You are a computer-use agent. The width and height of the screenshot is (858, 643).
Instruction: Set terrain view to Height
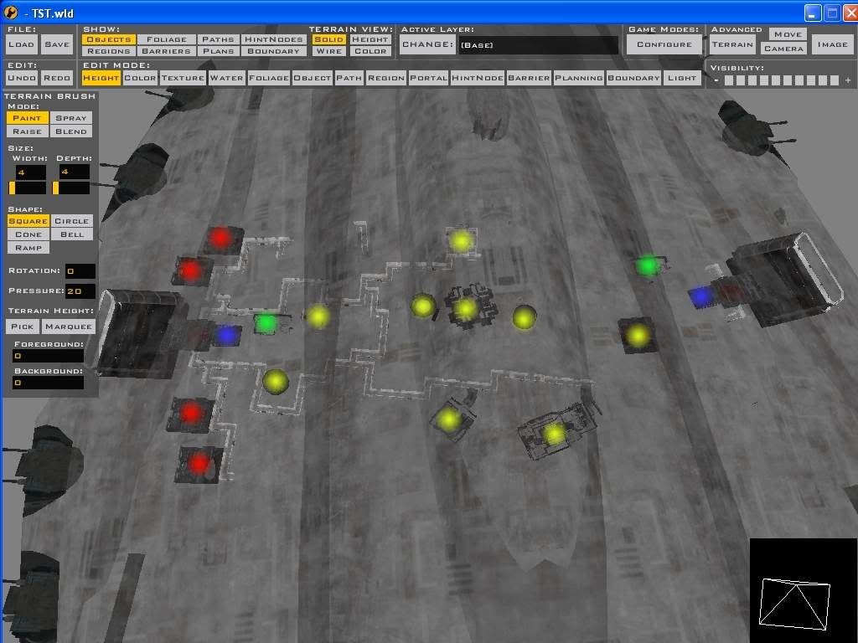(370, 39)
